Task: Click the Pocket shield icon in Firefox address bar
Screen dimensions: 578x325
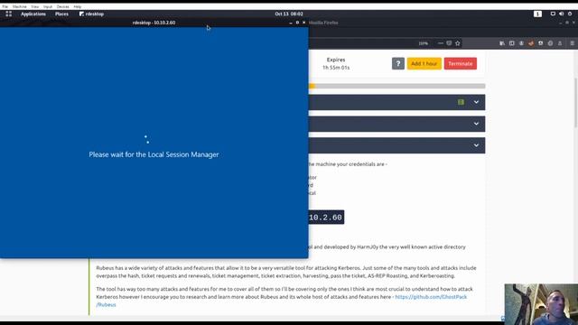Action: 449,43
